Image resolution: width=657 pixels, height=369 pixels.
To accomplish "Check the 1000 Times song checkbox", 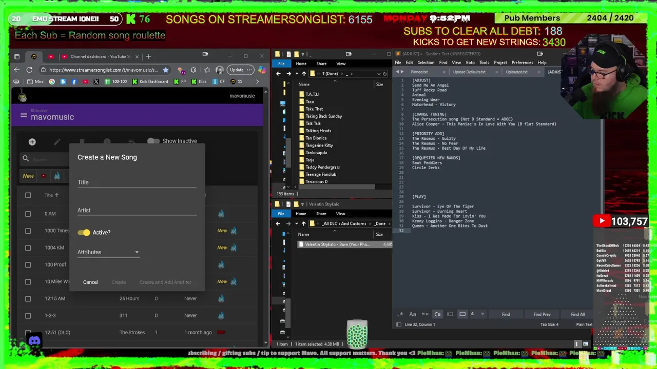I will tap(28, 231).
